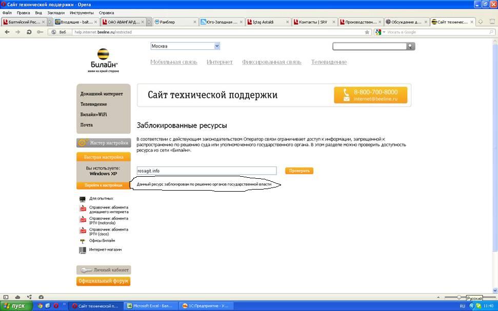
Task: Expand the tab stack arrow after Балтийский tab
Action: click(50, 22)
